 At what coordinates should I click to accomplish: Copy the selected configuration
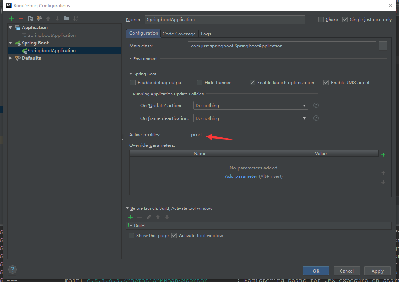click(x=30, y=19)
